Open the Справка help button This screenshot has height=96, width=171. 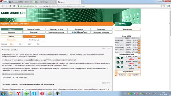[134, 75]
